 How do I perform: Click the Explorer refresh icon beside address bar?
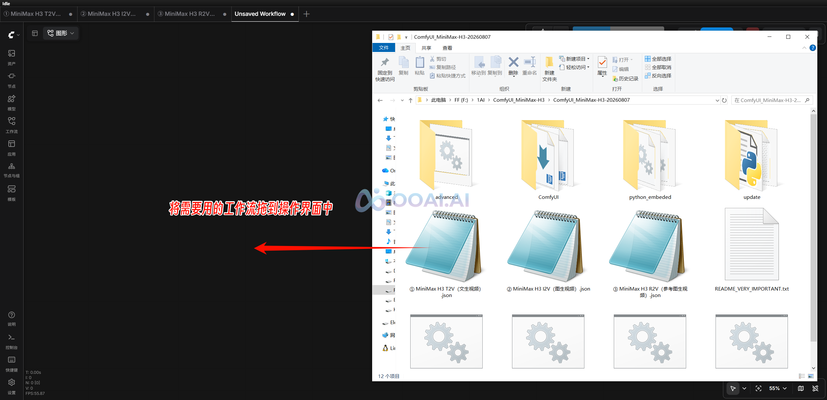(x=725, y=100)
